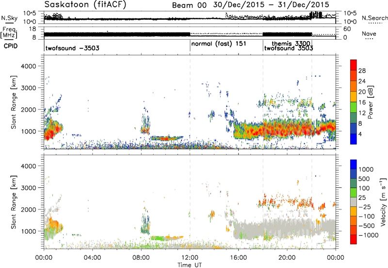The width and height of the screenshot is (388, 268).
Task: Select the "normal (fast) 151" CPID entry
Action: 219,44
